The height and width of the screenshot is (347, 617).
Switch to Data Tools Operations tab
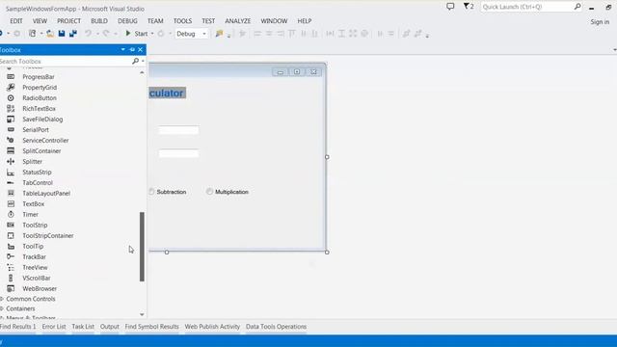[276, 327]
